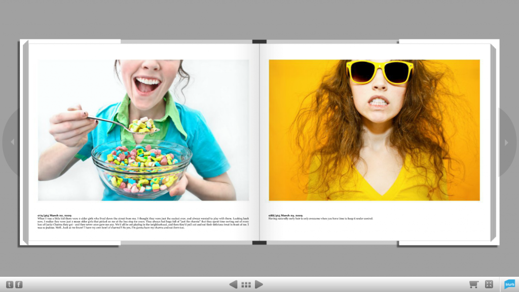This screenshot has width=519, height=292.
Task: Share the book on Twitter
Action: (x=9, y=284)
